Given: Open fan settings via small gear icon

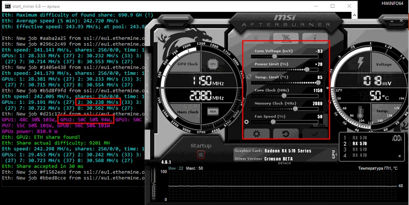Looking at the screenshot, I should click(246, 122).
